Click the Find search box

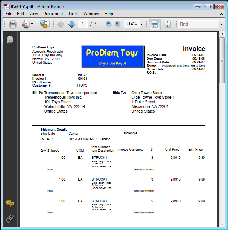click(x=199, y=24)
